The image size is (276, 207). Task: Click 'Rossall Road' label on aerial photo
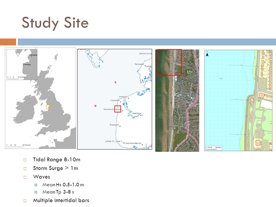click(x=195, y=58)
